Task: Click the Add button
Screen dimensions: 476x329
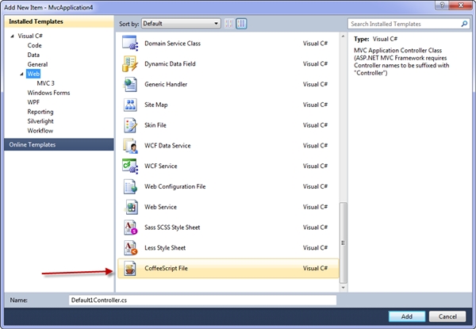Action: coord(407,316)
